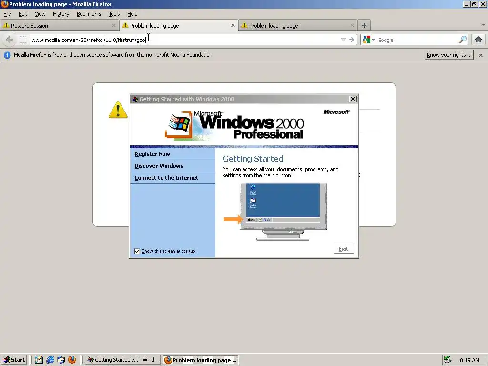Click the page identity icon beside URL
This screenshot has width=488, height=366.
point(23,40)
